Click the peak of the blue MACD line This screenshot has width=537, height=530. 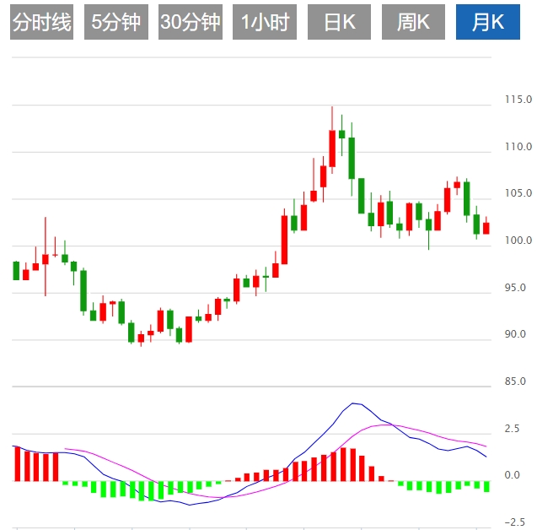[x=356, y=404]
